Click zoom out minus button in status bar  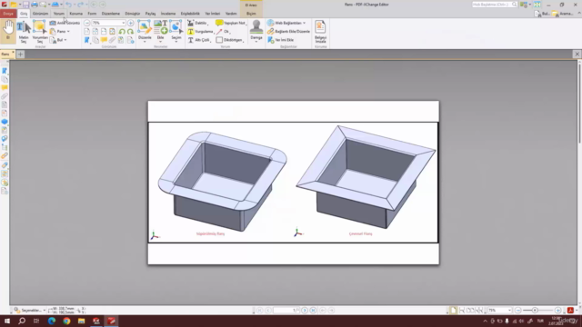tap(518, 311)
